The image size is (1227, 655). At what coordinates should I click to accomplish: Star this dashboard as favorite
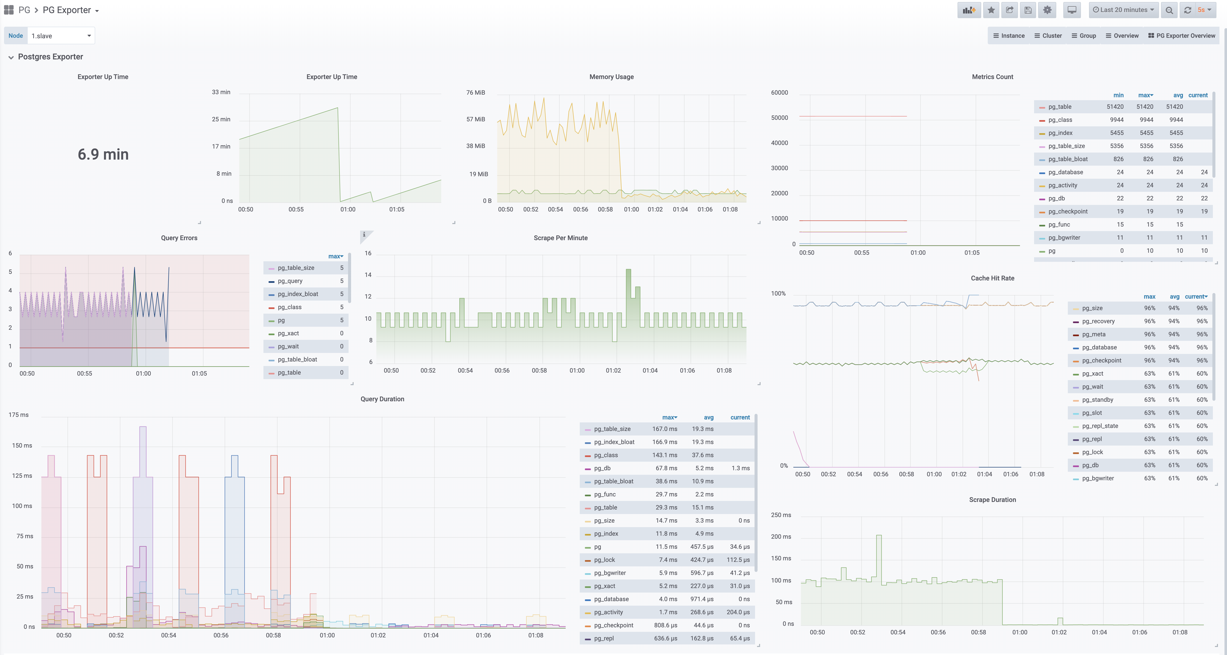[x=991, y=10]
